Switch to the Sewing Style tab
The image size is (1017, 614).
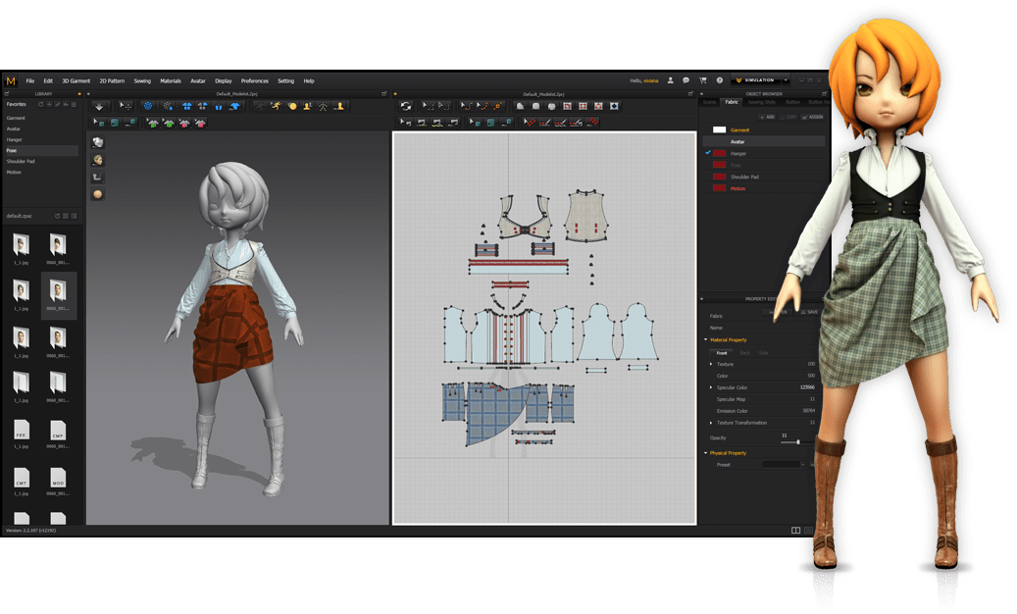762,102
